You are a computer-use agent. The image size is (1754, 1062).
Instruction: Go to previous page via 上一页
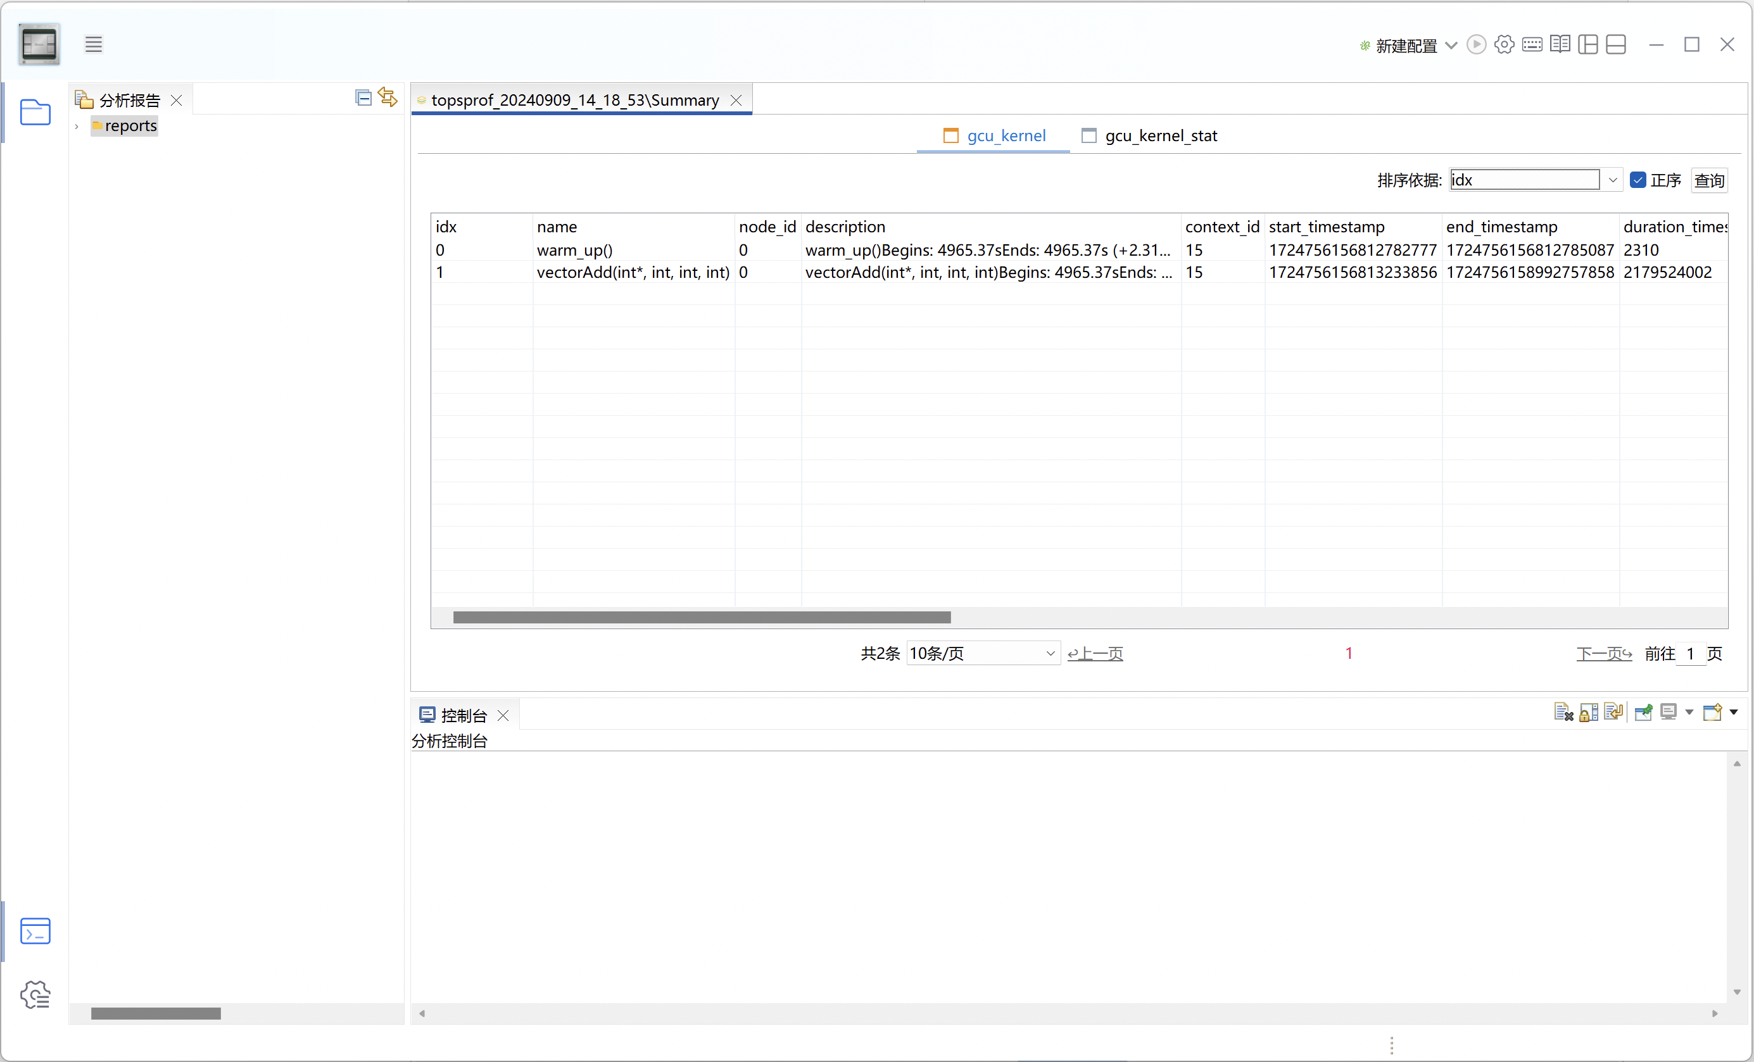[1095, 653]
